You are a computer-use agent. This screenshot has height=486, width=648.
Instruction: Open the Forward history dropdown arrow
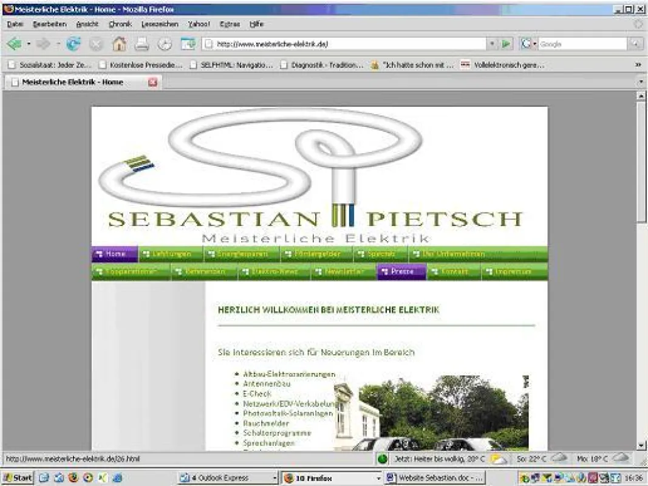[58, 43]
